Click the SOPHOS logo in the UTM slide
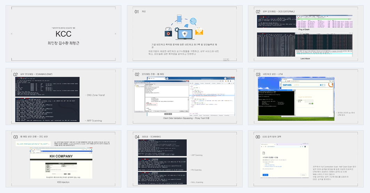This screenshot has width=370, height=193. [287, 85]
